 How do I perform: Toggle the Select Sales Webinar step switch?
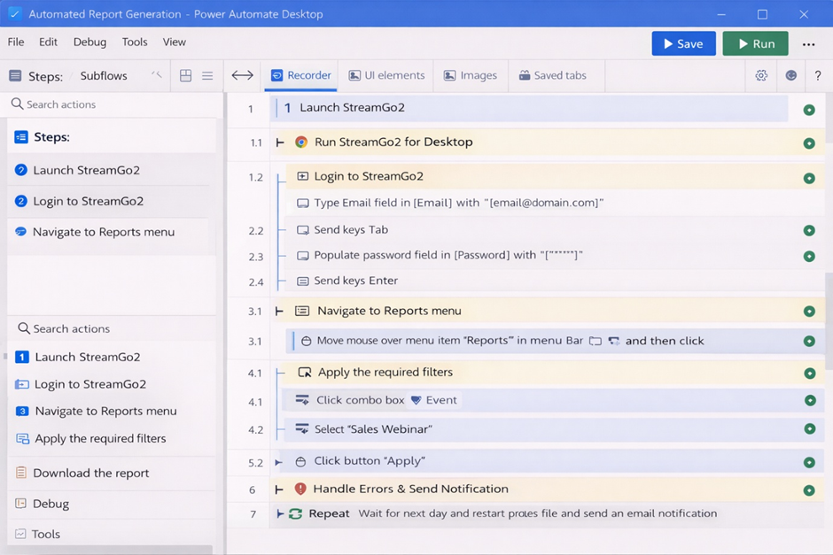tap(808, 429)
